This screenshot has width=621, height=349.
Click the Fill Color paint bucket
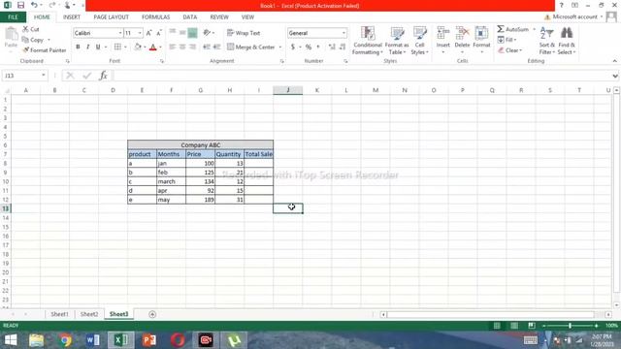point(138,48)
